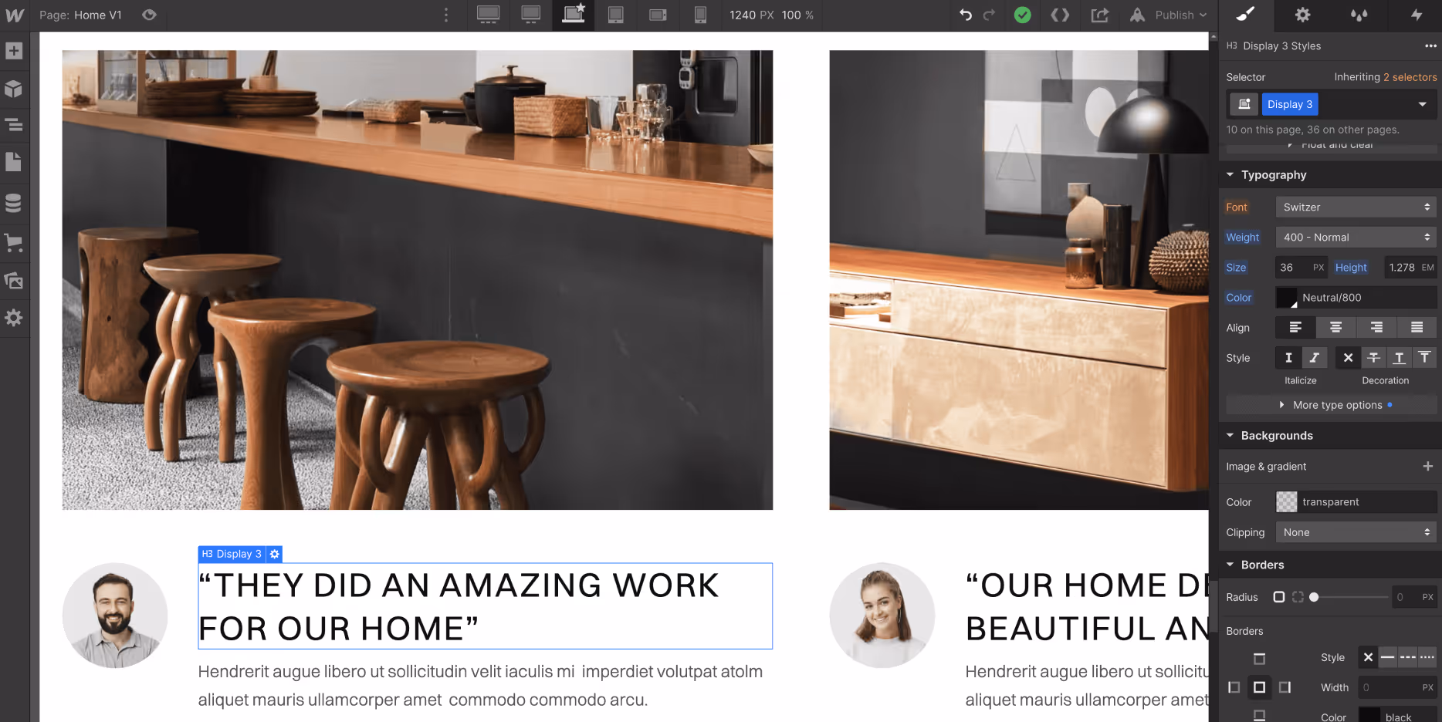This screenshot has height=722, width=1442.
Task: Open the transparent background color swatch
Action: point(1287,502)
